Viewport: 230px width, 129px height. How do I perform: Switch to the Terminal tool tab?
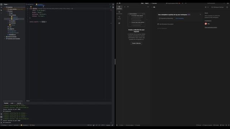(x=6, y=103)
